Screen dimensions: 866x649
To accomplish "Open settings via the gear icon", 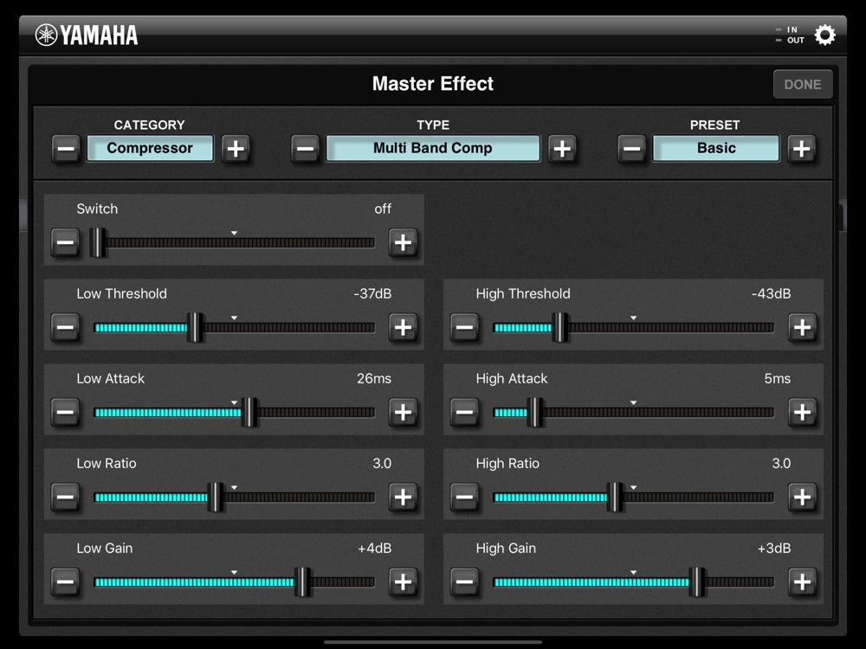I will pyautogui.click(x=824, y=35).
